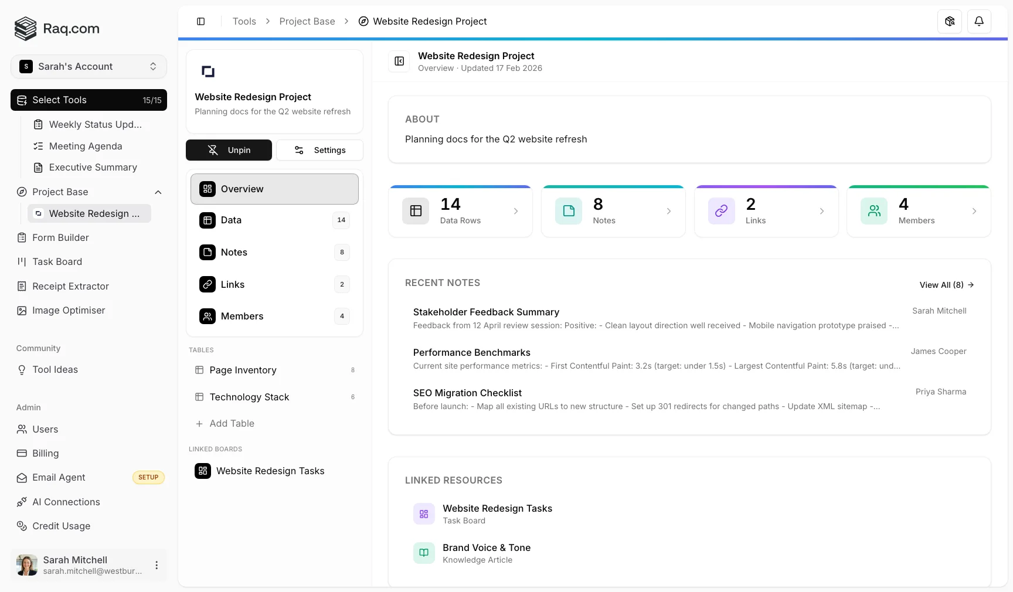This screenshot has height=592, width=1013.
Task: Open the Tools breadcrumb link
Action: pyautogui.click(x=244, y=21)
